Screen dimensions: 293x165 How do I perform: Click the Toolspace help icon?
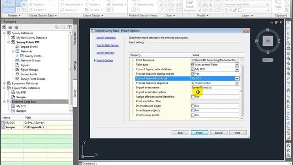click(x=70, y=27)
